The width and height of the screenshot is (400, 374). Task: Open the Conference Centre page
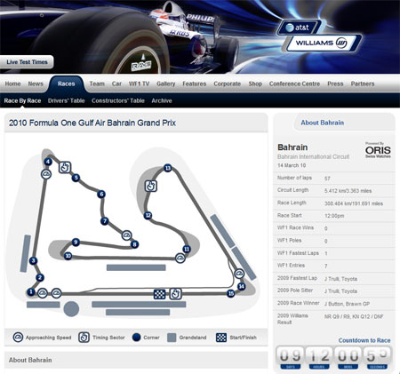tap(294, 84)
